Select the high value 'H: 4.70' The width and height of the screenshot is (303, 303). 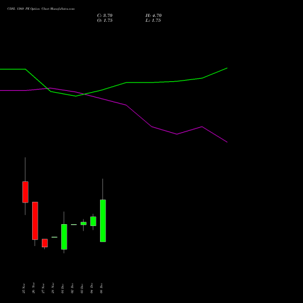tap(153, 16)
